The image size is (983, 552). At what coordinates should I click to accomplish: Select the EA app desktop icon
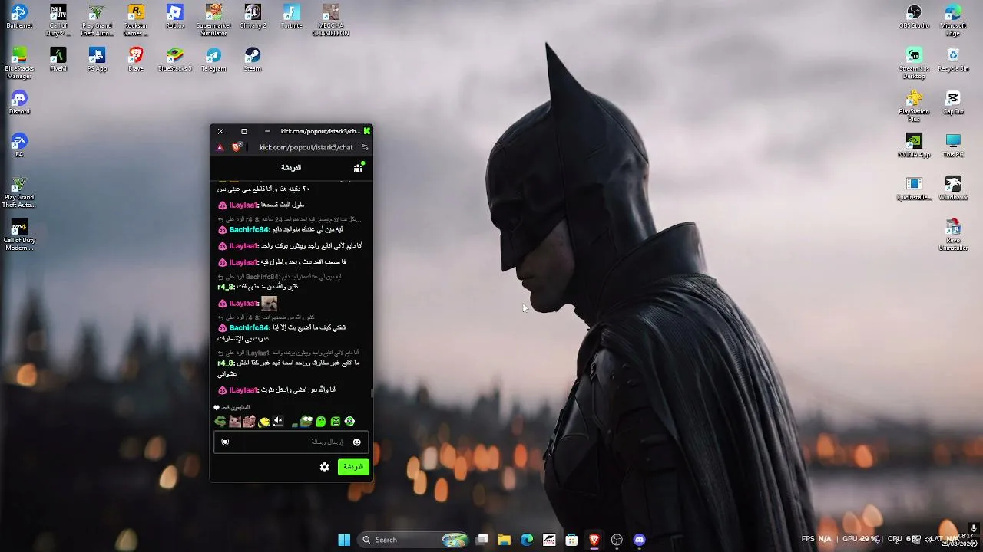click(x=19, y=146)
